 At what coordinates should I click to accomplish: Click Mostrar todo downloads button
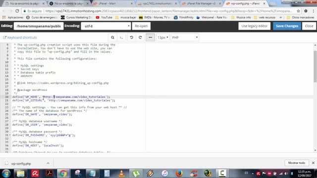click(297, 163)
